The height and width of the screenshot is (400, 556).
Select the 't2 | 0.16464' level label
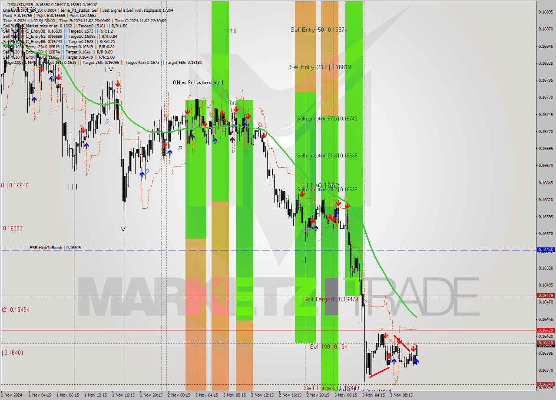[15, 310]
